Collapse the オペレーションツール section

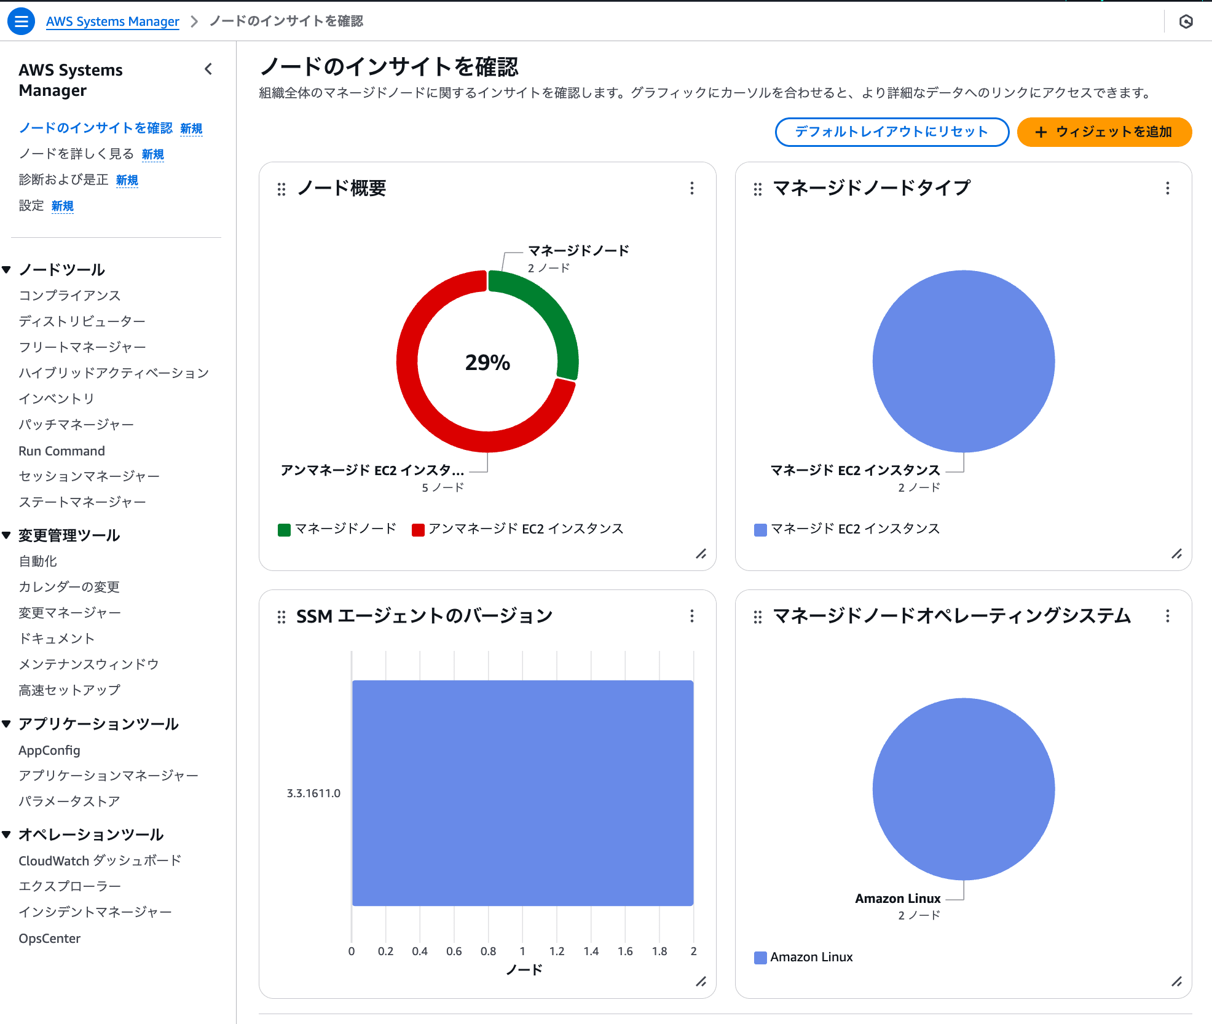tap(6, 835)
